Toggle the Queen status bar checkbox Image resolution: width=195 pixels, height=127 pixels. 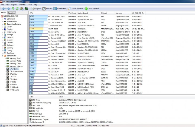[1, 126]
